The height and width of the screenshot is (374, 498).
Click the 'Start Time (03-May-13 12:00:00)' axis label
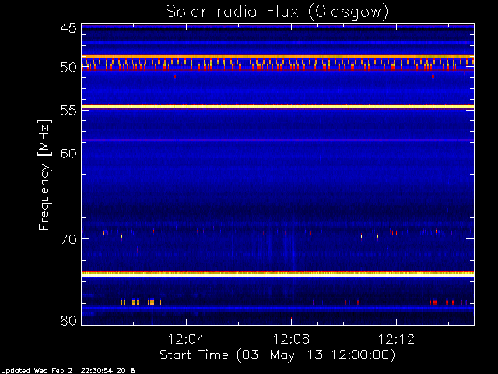click(x=277, y=355)
